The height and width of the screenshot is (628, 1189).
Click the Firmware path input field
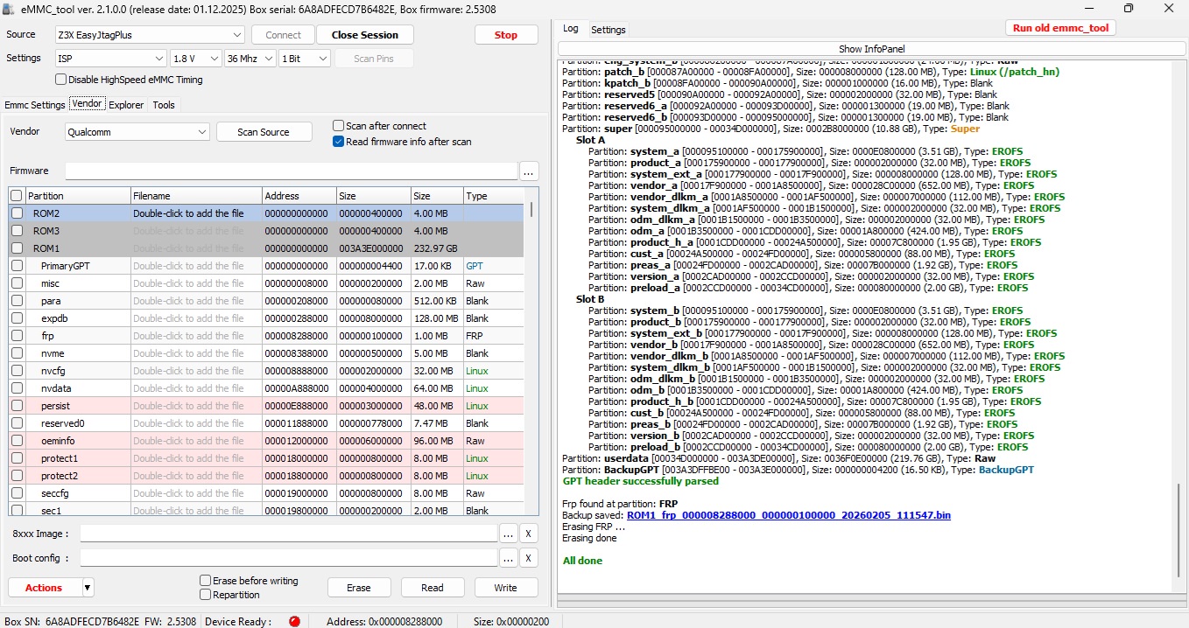click(291, 171)
